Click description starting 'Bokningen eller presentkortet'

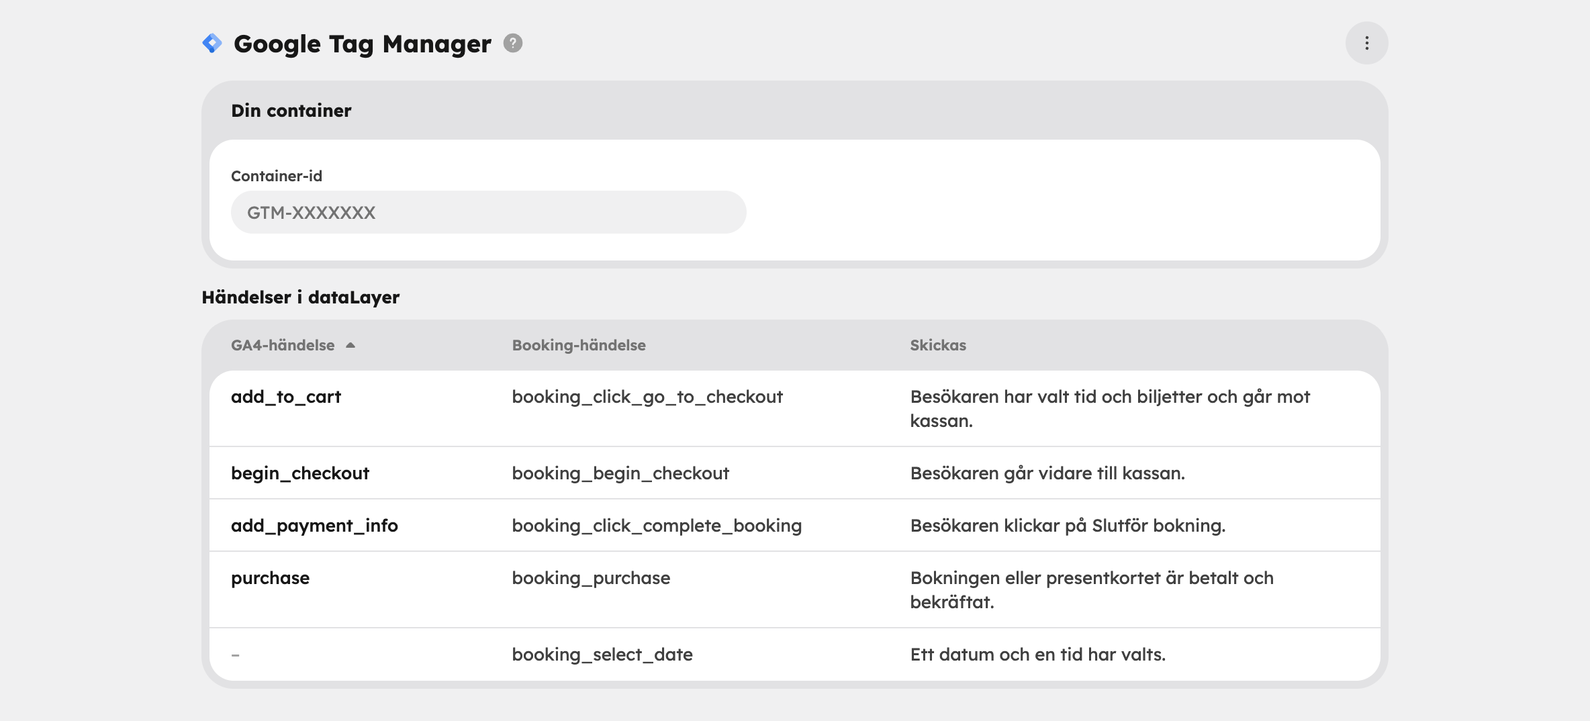1092,590
